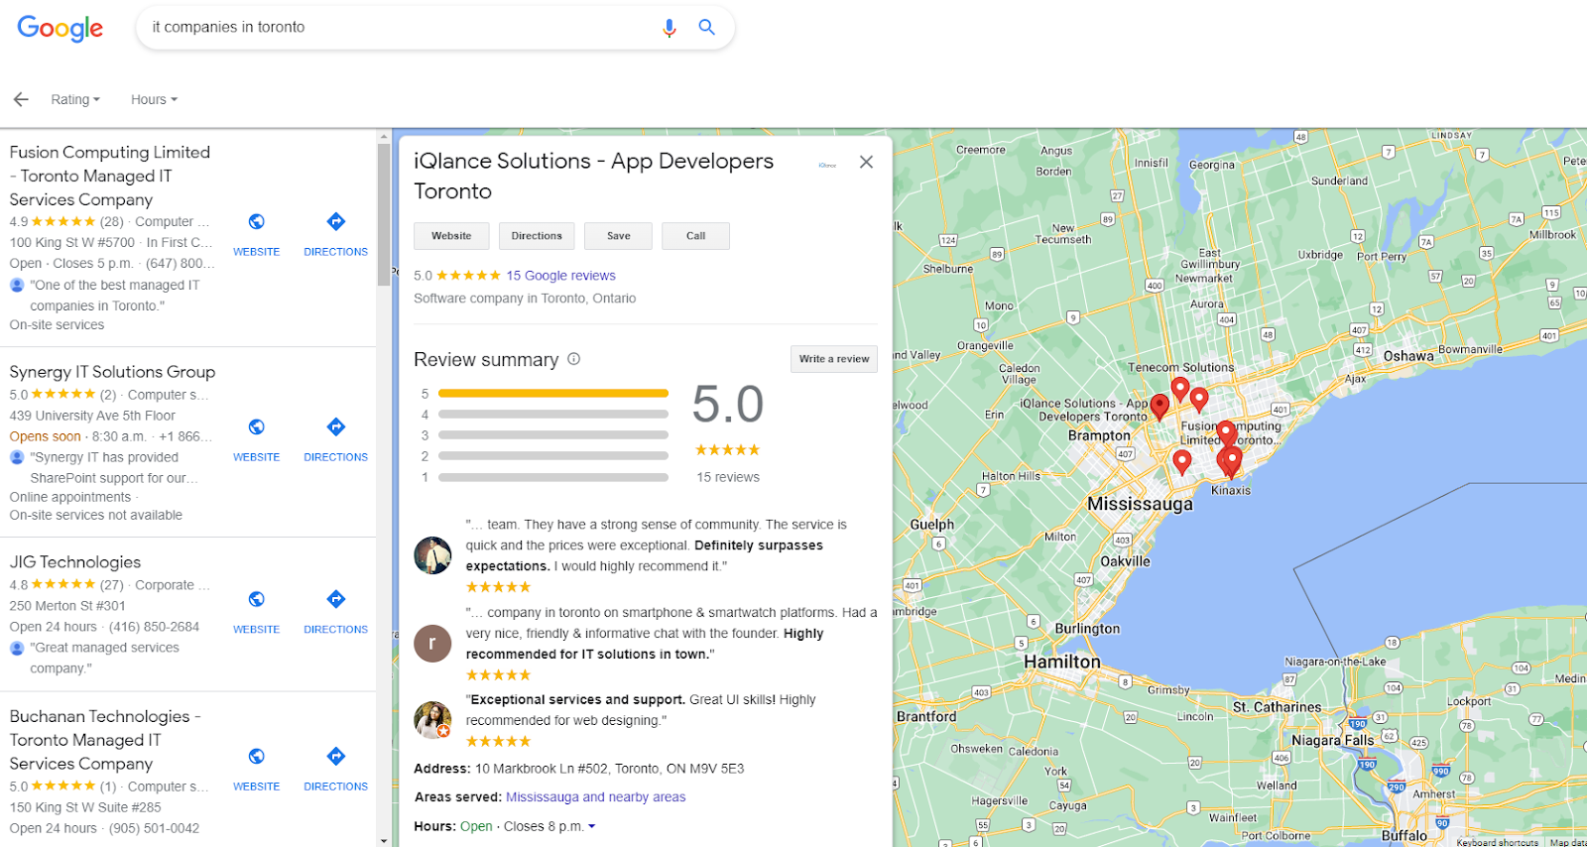Open first reviewer's profile avatar
The width and height of the screenshot is (1587, 847).
click(432, 555)
